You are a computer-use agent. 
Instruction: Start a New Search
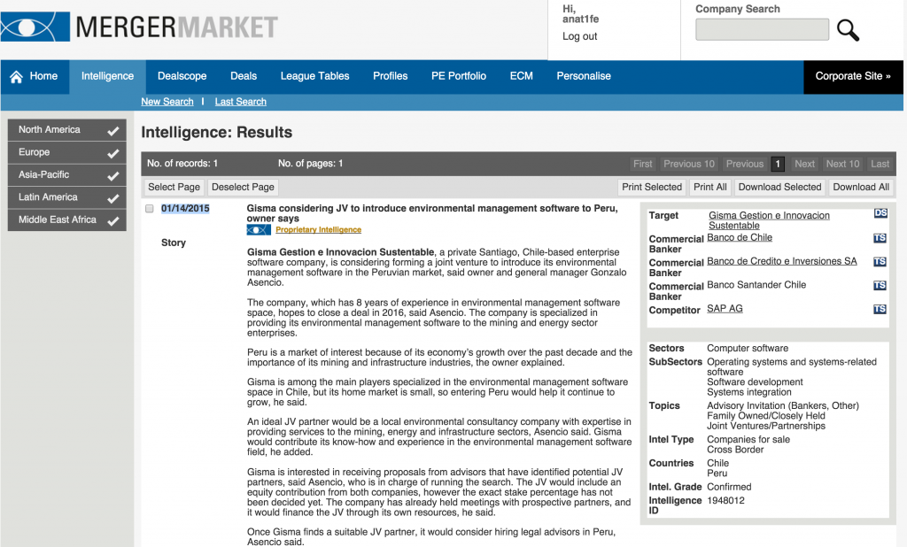point(167,102)
